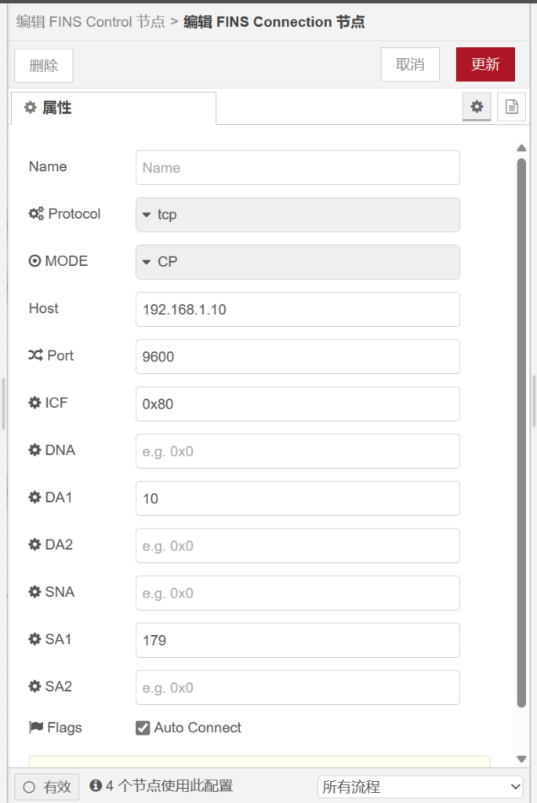Open the MODE CP dropdown
The image size is (537, 803).
297,262
